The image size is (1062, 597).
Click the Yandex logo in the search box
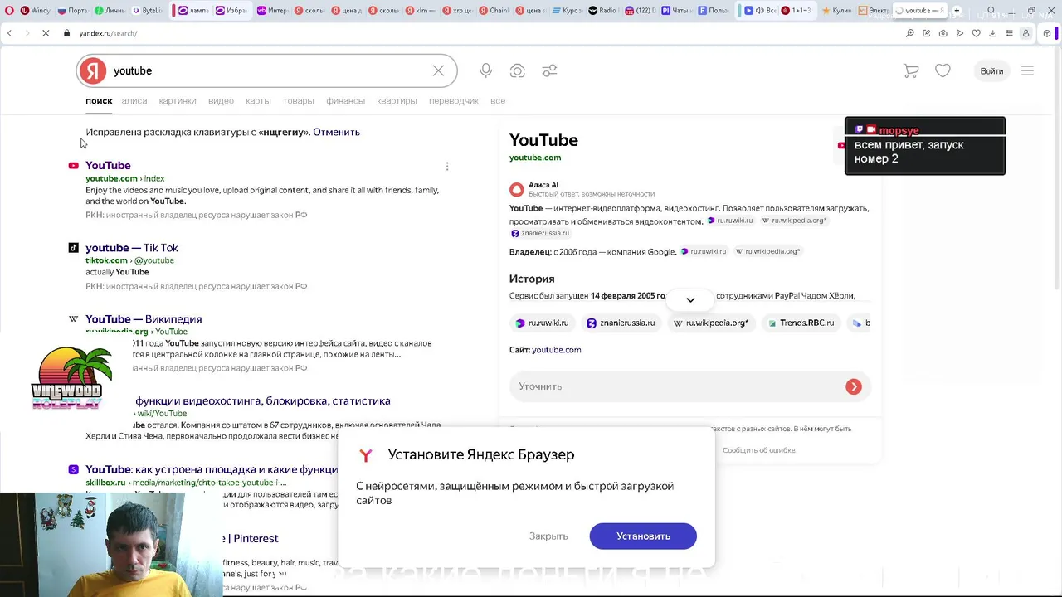93,70
